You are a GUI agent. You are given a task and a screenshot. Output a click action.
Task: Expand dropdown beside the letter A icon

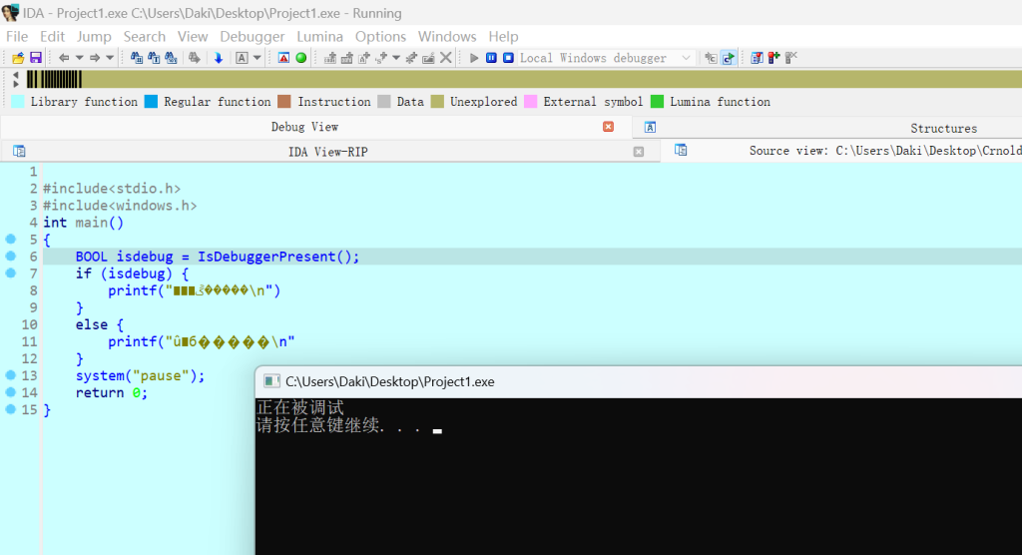pyautogui.click(x=256, y=58)
